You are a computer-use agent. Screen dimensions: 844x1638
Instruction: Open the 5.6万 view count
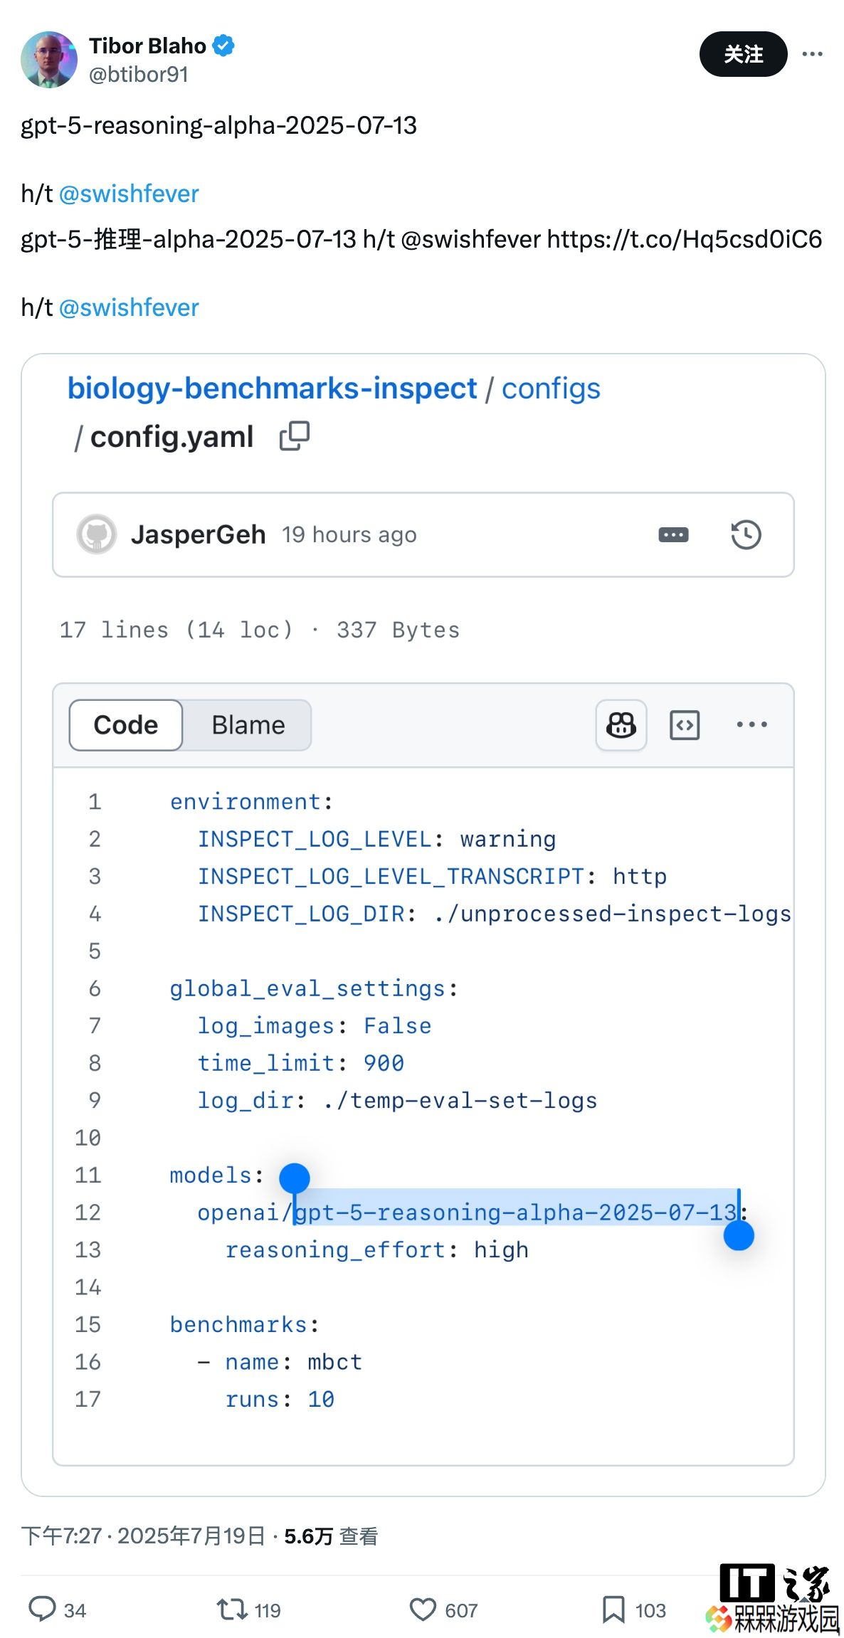coord(331,1536)
